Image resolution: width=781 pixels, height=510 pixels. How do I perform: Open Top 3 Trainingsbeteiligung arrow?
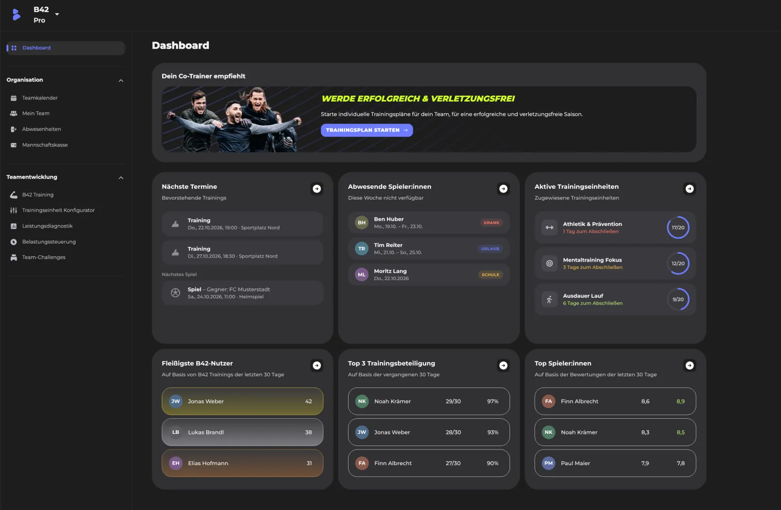coord(503,366)
